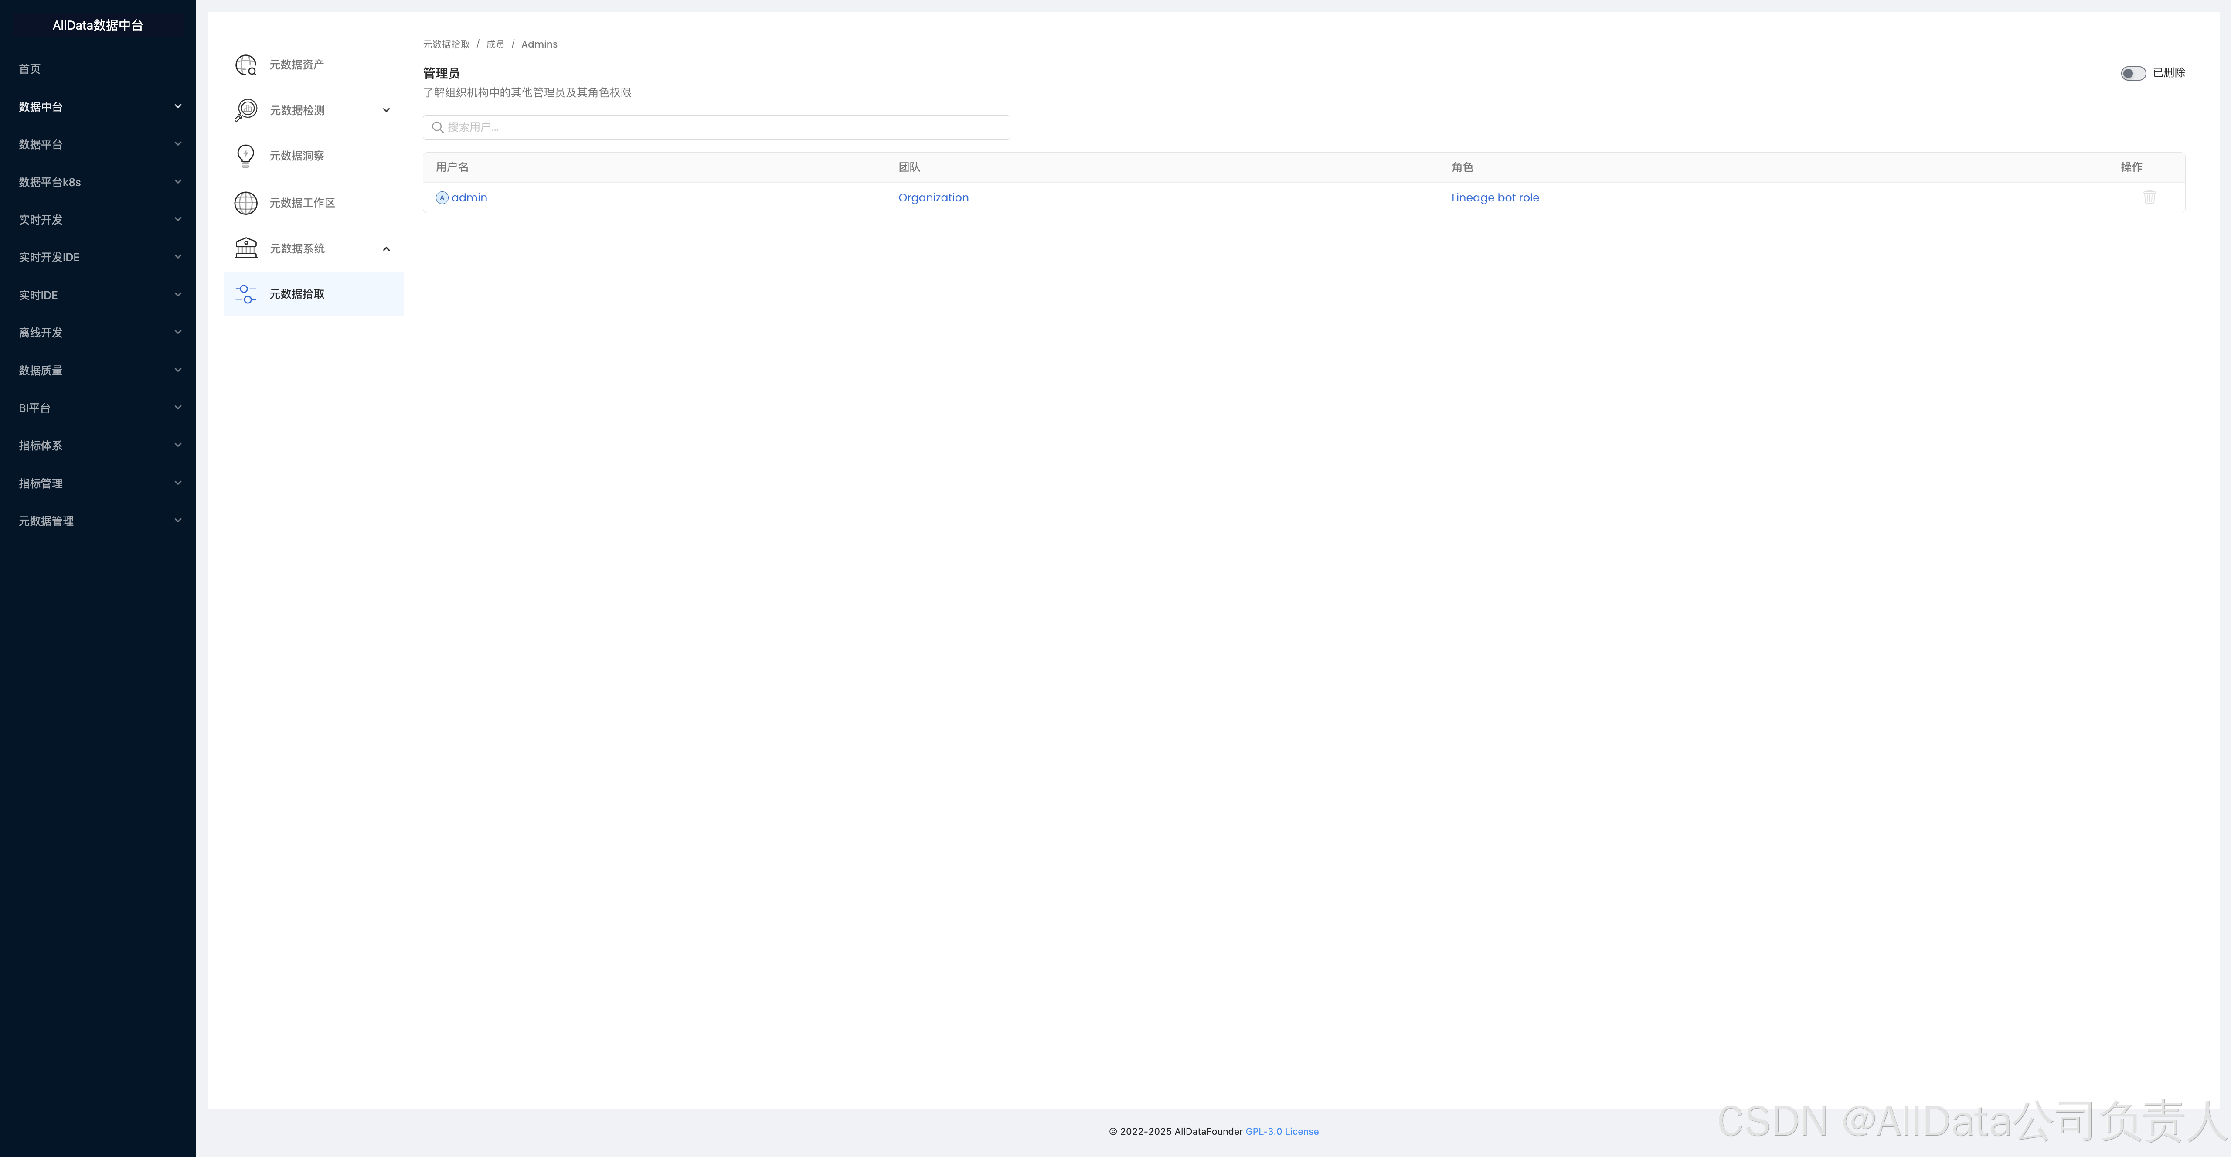Expand the 元数据检测 submenu chevron
This screenshot has height=1157, width=2231.
386,110
